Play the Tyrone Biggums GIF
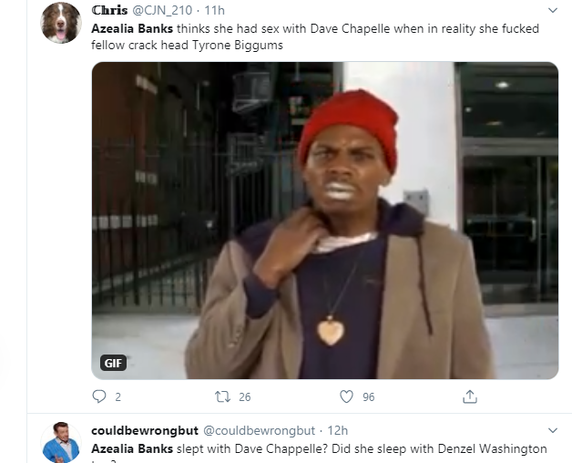The height and width of the screenshot is (463, 572). click(x=324, y=221)
